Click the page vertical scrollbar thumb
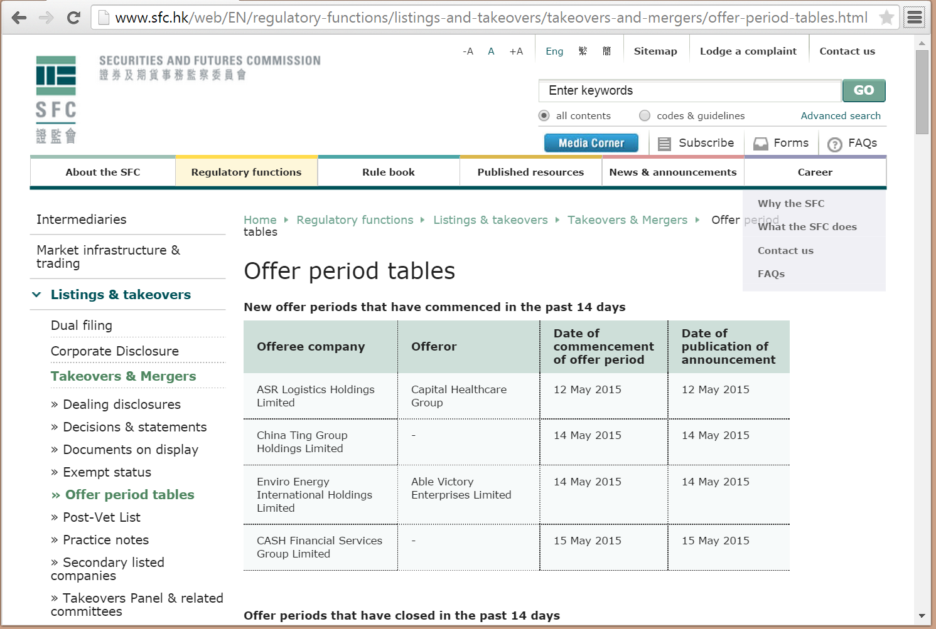This screenshot has width=936, height=629. pos(922,92)
